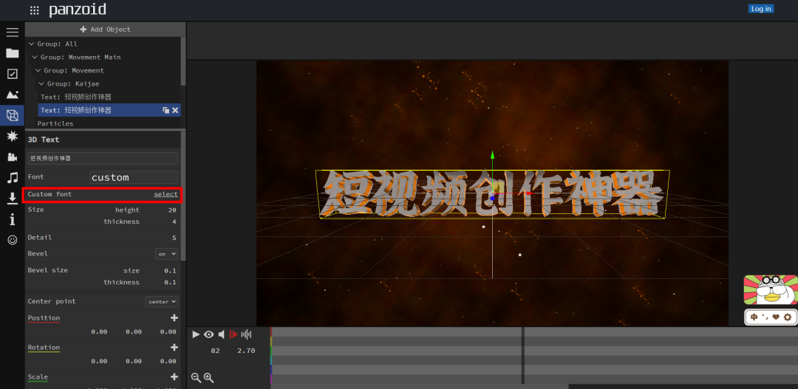
Task: Click the select link for Custom font
Action: (166, 194)
